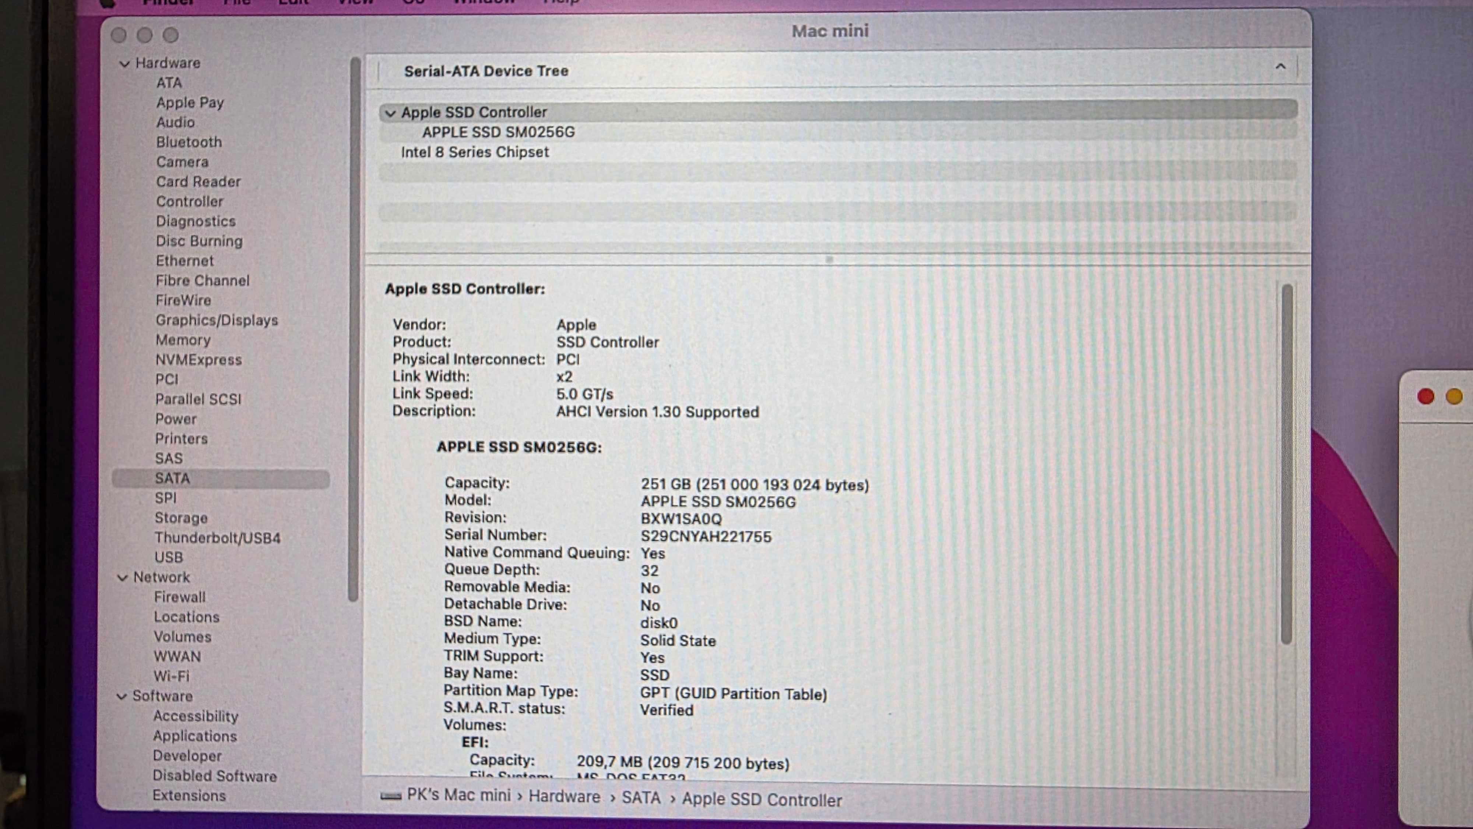Click the split pane divider handle dot

[829, 260]
